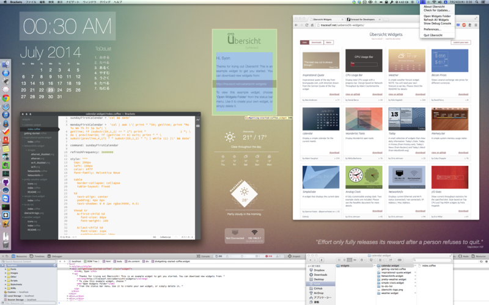Click the Chrome icon in the Dock

(x=6, y=98)
